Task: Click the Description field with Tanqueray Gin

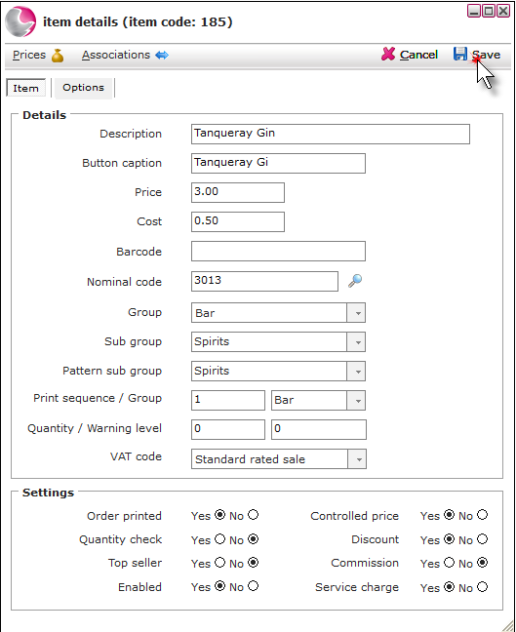Action: tap(331, 134)
